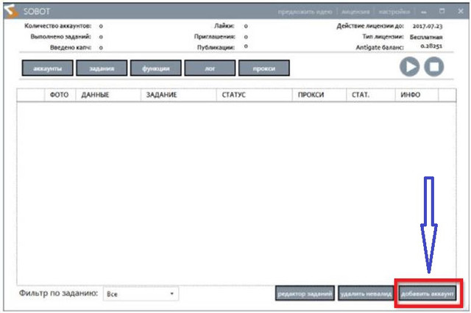Screen dimensions: 471x313
Task: Click предложить идею link in title bar
Action: (306, 12)
